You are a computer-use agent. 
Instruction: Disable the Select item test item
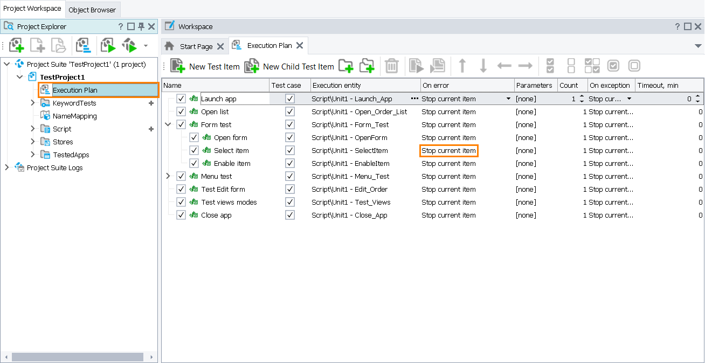pos(193,150)
